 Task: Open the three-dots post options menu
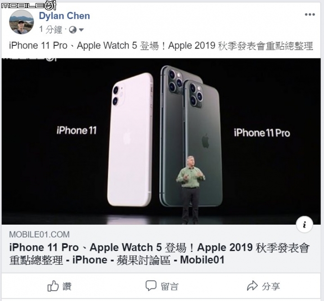pyautogui.click(x=310, y=15)
